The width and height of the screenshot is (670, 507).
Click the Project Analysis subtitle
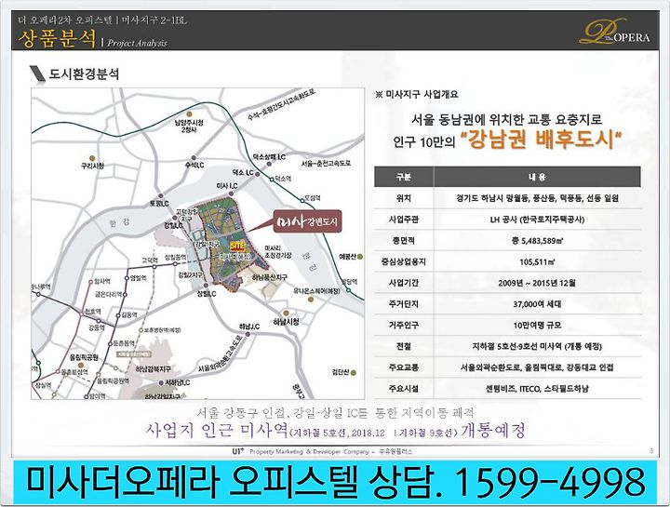coord(137,43)
